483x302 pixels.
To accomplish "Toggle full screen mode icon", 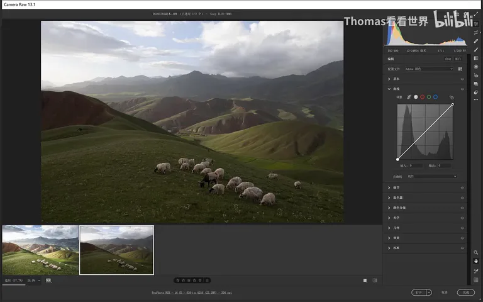I will click(476, 14).
